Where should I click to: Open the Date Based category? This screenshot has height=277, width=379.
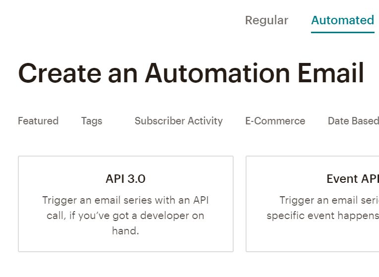(x=353, y=121)
